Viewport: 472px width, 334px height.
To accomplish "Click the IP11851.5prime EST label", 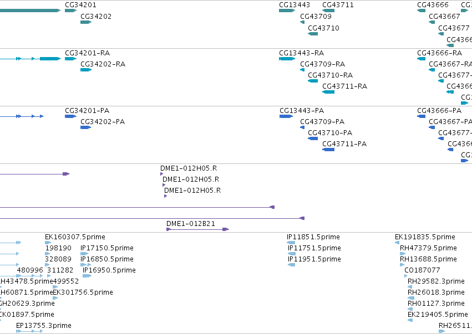I will tap(313, 237).
